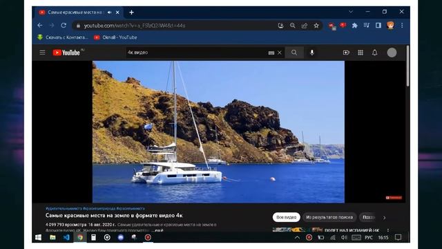Switch the 'РУС' input language

pos(368,238)
